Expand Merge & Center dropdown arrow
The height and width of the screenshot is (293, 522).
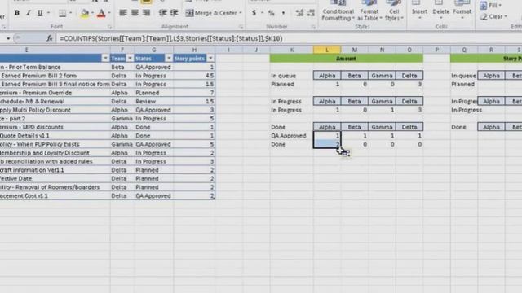[x=241, y=13]
